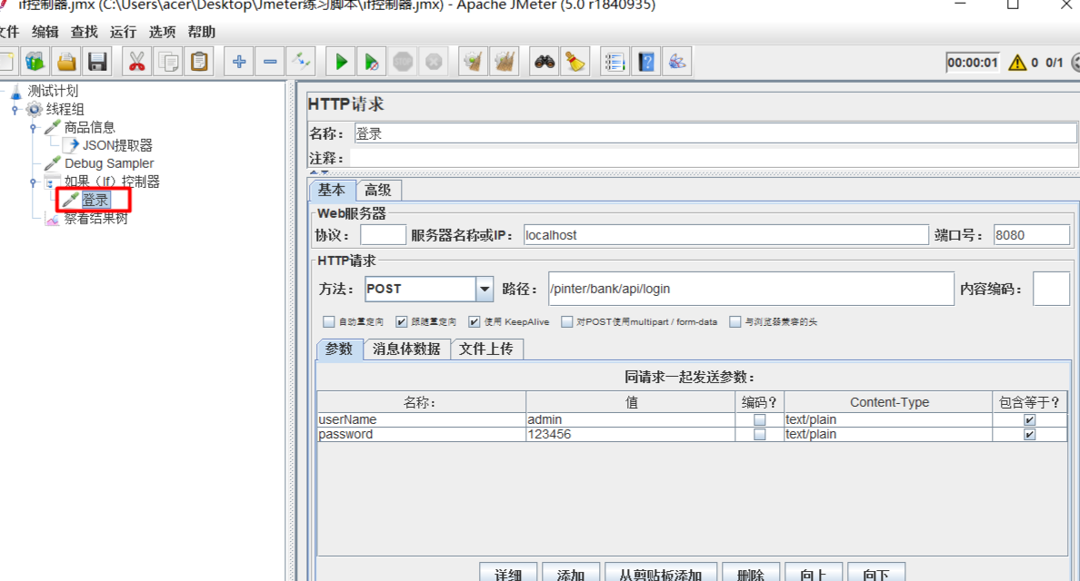The width and height of the screenshot is (1080, 581).
Task: Open the Templates toolbar icon
Action: 35,62
